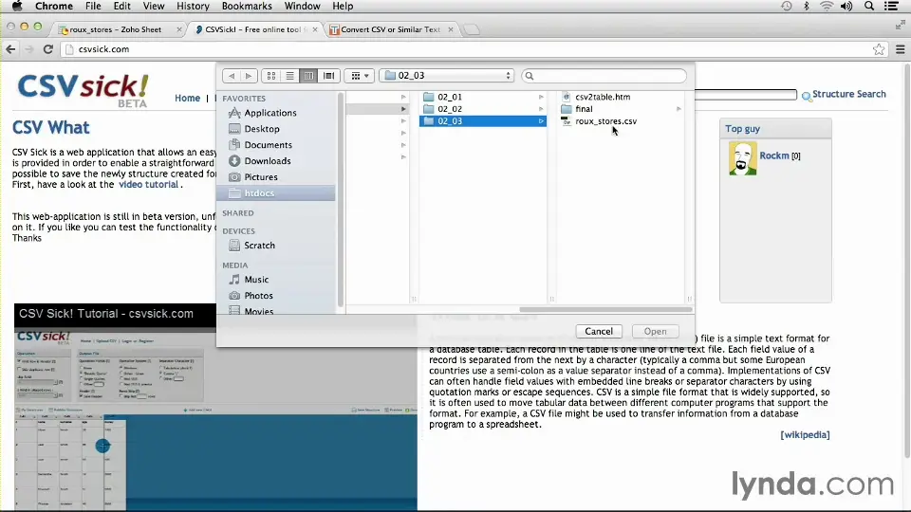Open the Window menu

click(x=302, y=6)
